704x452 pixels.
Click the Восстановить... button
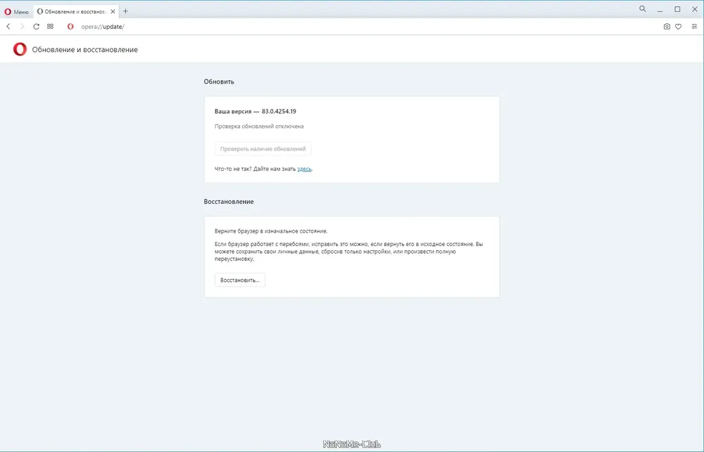tap(240, 280)
